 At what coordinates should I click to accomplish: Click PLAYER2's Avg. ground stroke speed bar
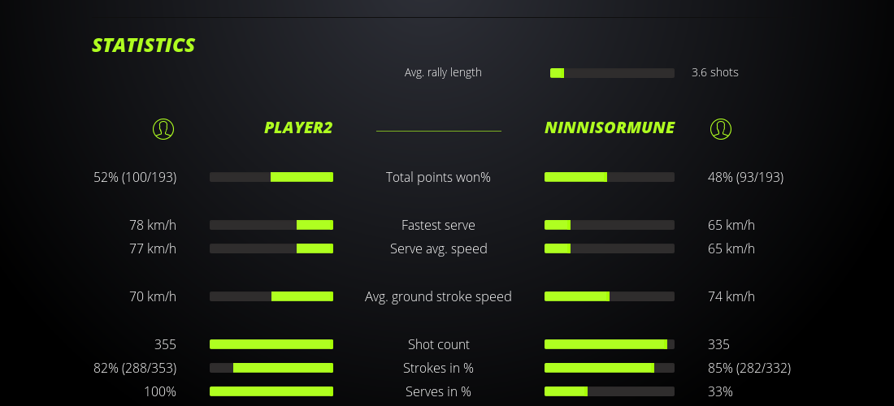pos(271,296)
